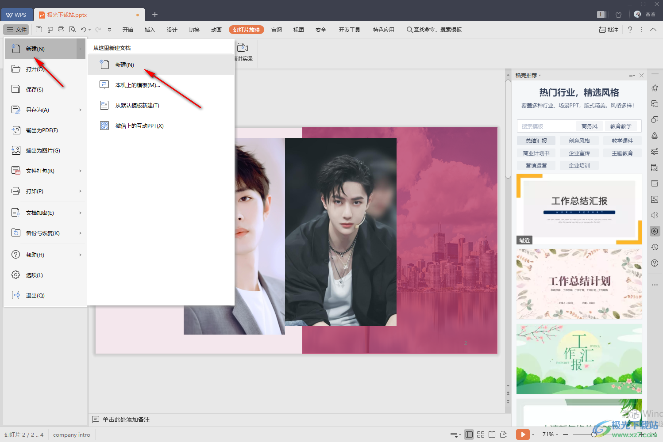663x442 pixels.
Task: Click the zoom slider handle
Action: tap(594, 434)
